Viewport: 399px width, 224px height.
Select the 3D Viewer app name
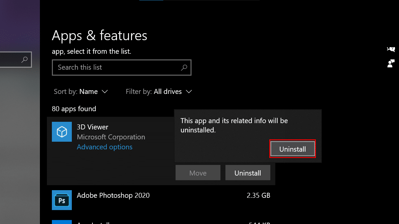pos(92,127)
